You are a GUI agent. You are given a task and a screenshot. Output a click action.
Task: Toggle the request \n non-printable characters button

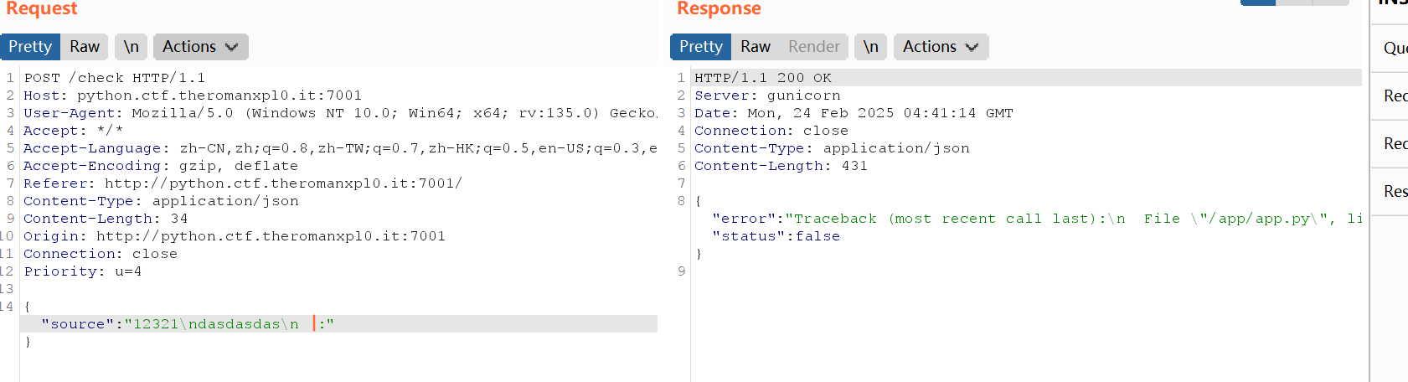pos(132,47)
